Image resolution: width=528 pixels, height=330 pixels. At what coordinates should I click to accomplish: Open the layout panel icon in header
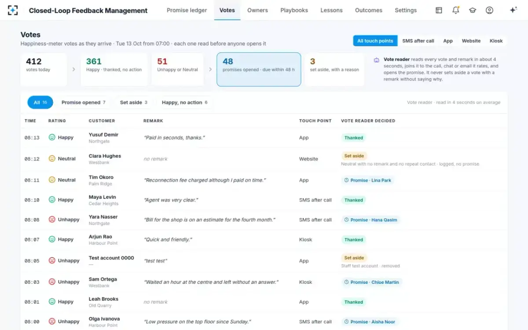pyautogui.click(x=439, y=10)
